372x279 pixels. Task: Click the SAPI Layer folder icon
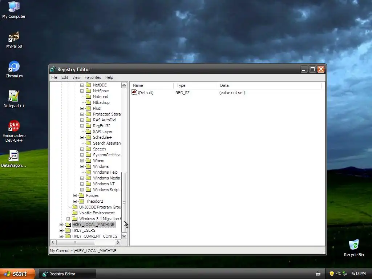click(89, 132)
